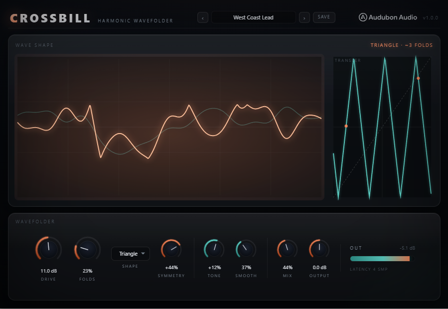Click the Output knob

[x=319, y=250]
